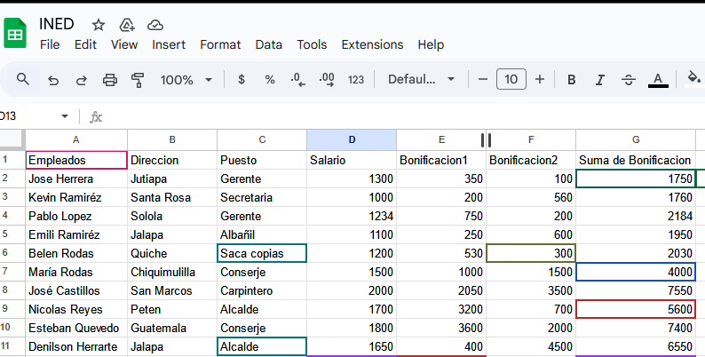Select column A header
This screenshot has width=705, height=357.
click(x=76, y=139)
